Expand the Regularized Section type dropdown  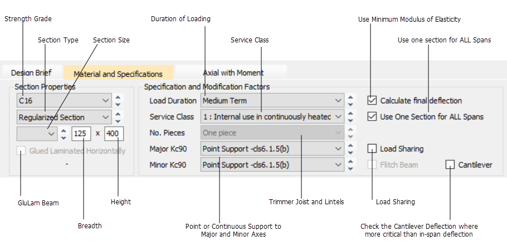[64, 117]
